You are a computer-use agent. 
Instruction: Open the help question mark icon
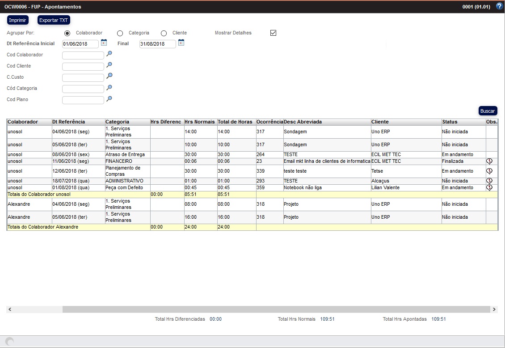[x=499, y=6]
